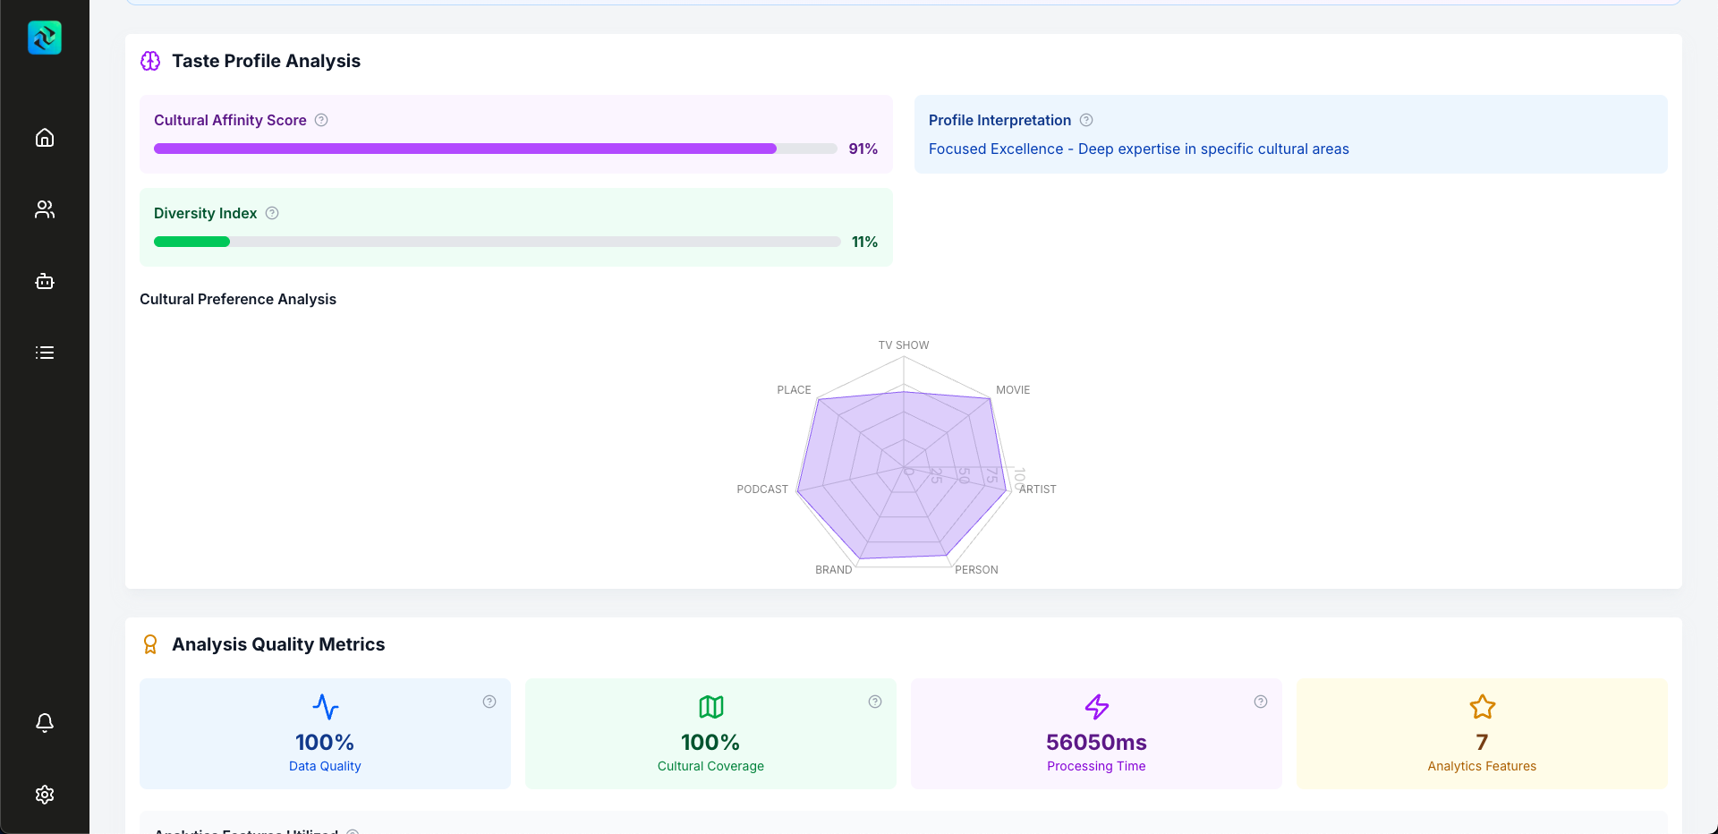This screenshot has width=1718, height=834.
Task: Click the Diversity Index progress bar
Action: [497, 242]
